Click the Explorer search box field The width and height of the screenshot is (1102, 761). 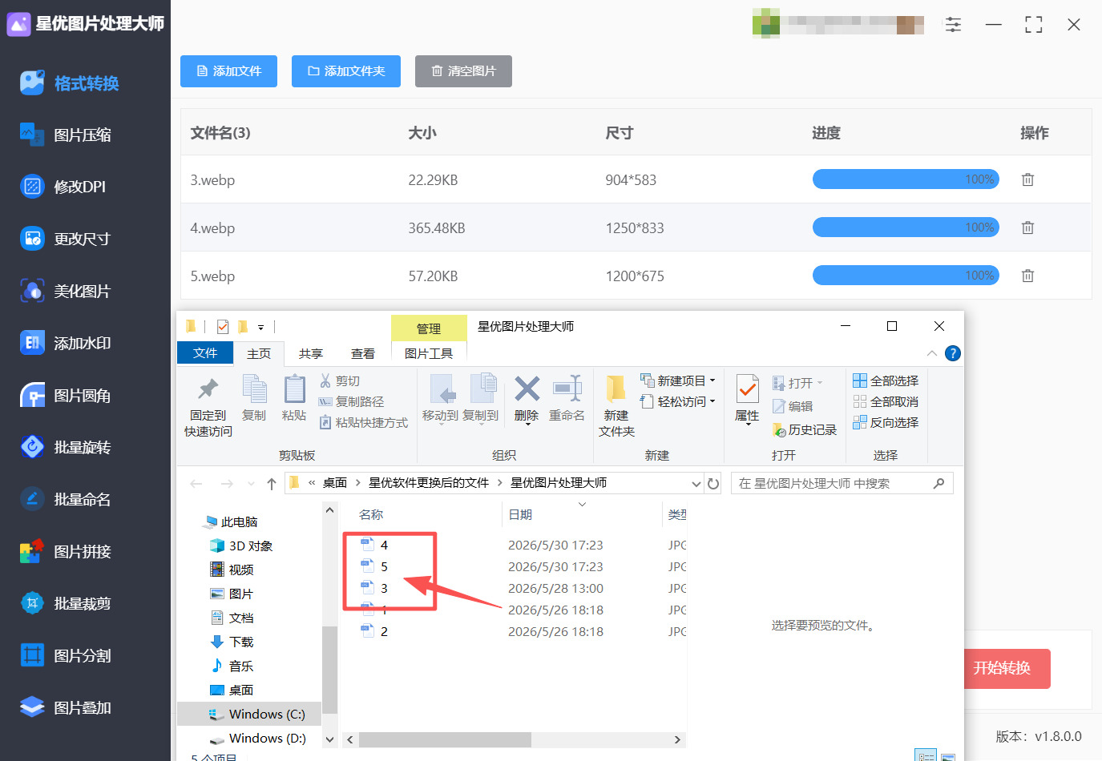[842, 483]
